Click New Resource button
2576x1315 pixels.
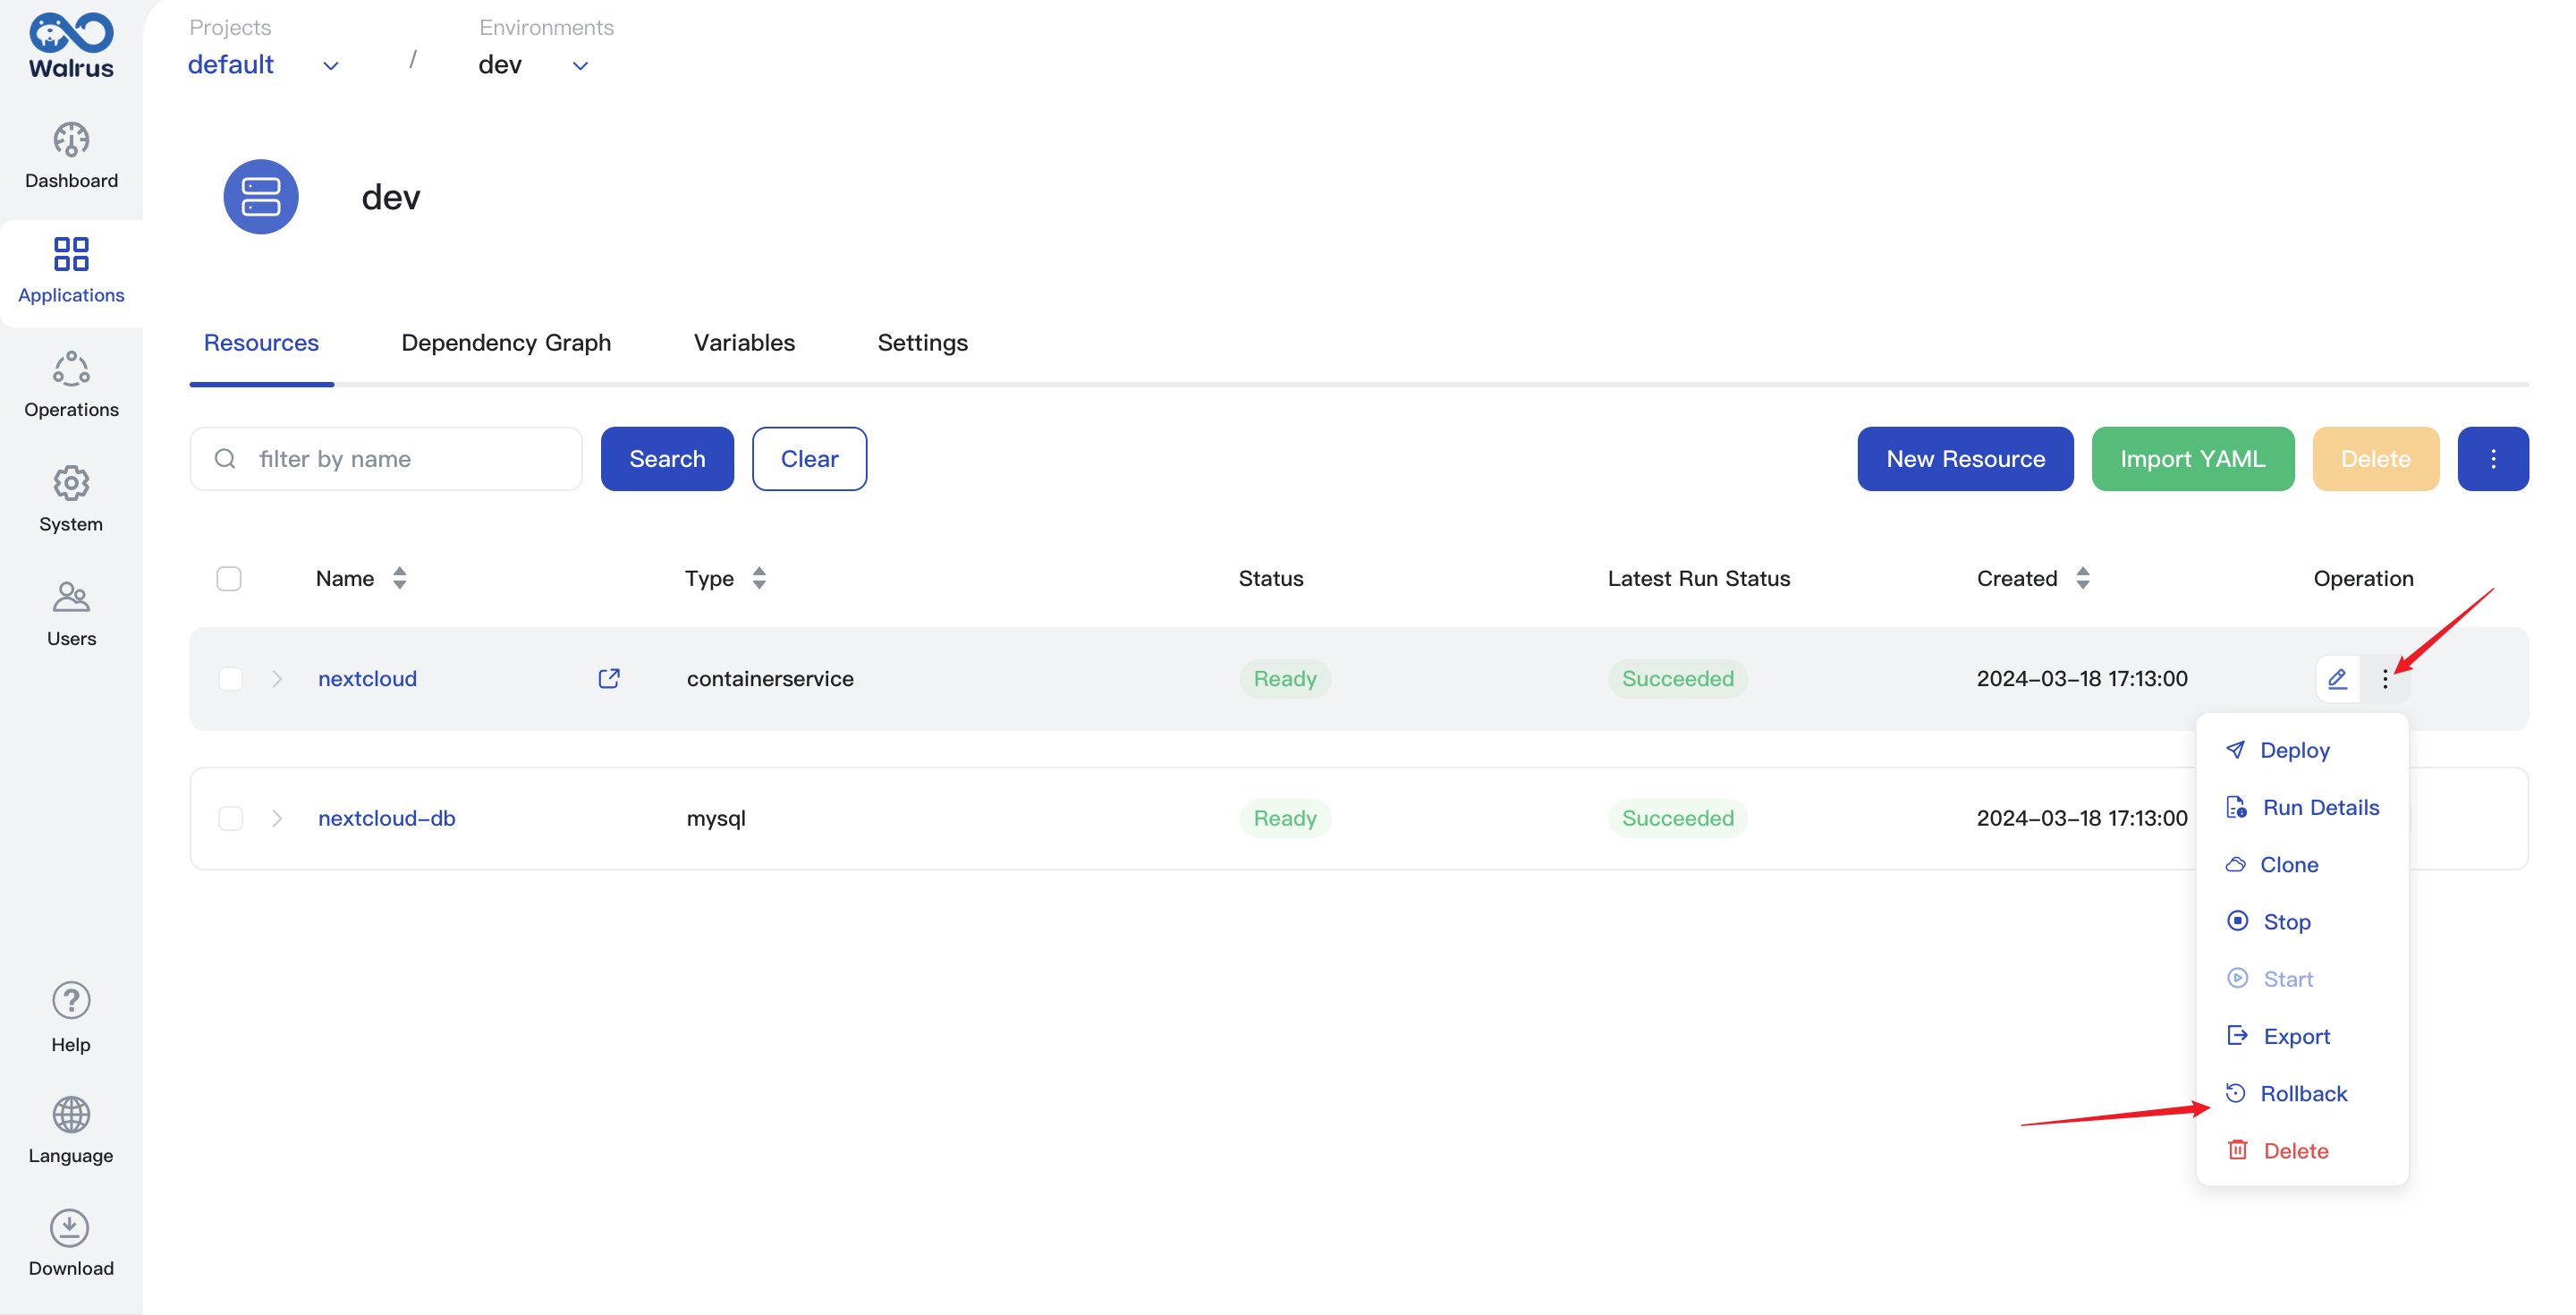point(1966,458)
